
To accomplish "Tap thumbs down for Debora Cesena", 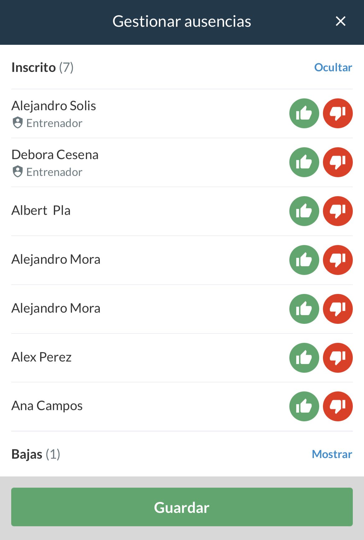I will [x=338, y=162].
